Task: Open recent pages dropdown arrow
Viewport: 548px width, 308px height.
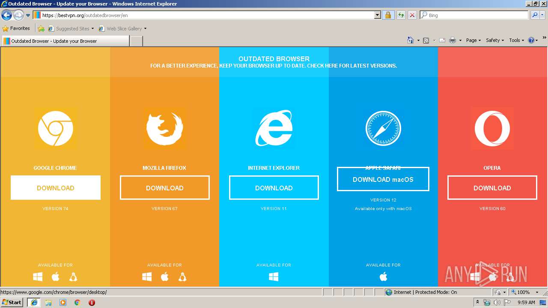Action: pyautogui.click(x=28, y=15)
